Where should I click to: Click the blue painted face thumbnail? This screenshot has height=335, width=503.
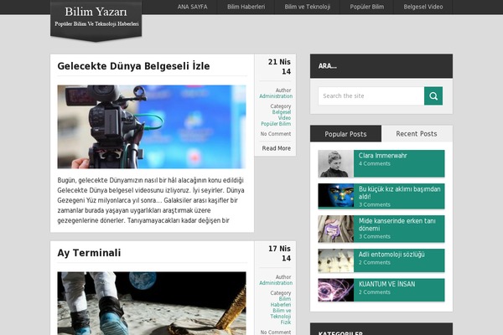(x=336, y=195)
